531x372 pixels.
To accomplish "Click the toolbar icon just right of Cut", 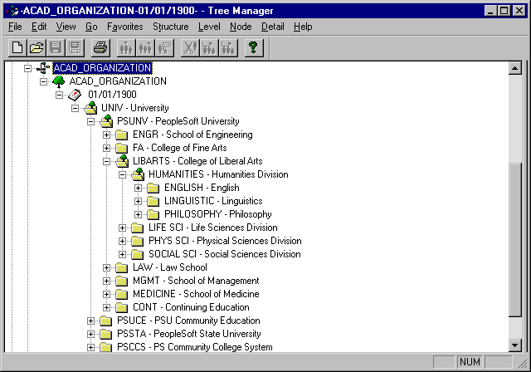I will point(209,47).
